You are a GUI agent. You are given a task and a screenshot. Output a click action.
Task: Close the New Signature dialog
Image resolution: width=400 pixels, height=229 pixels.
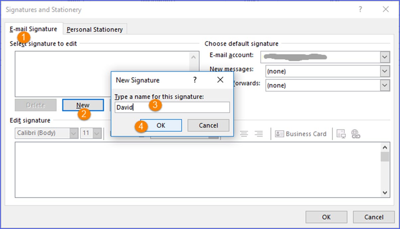pyautogui.click(x=220, y=80)
